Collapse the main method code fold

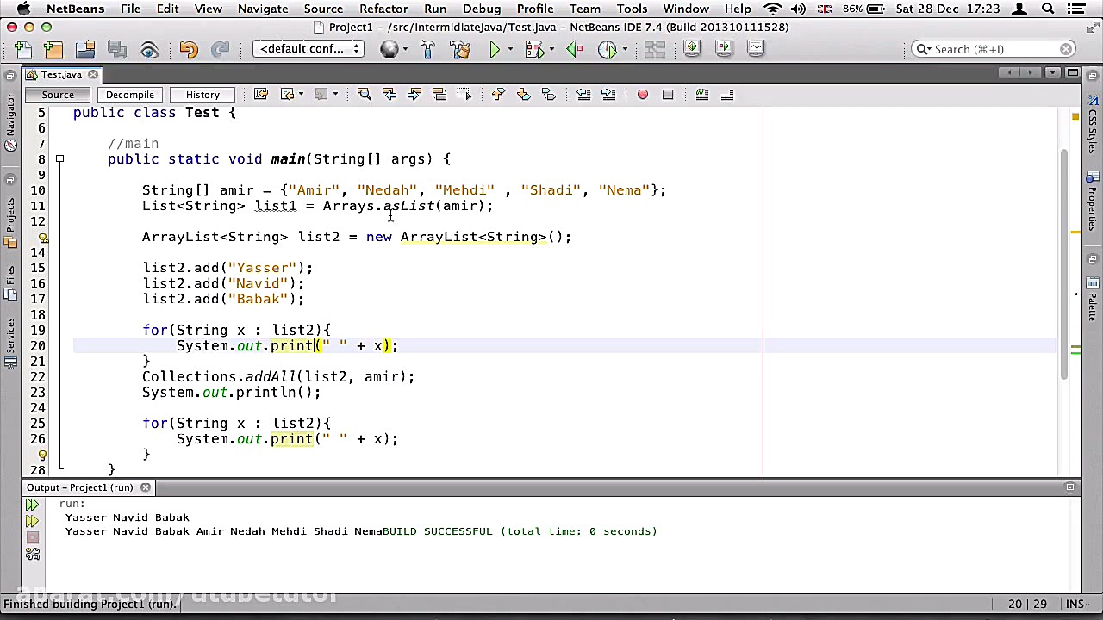59,159
